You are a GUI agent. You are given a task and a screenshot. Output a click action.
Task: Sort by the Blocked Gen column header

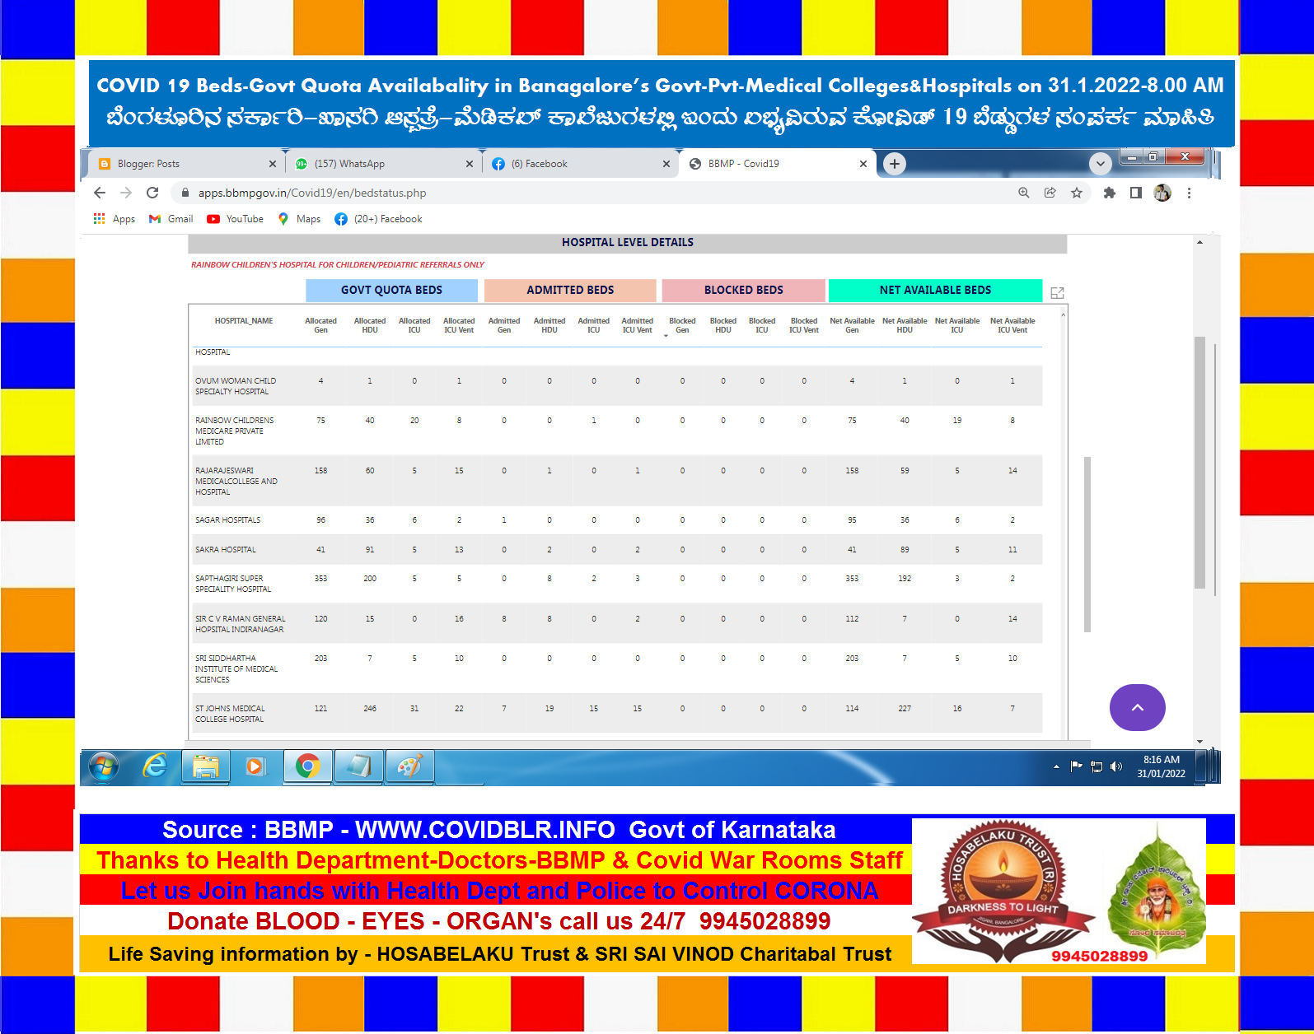point(682,325)
